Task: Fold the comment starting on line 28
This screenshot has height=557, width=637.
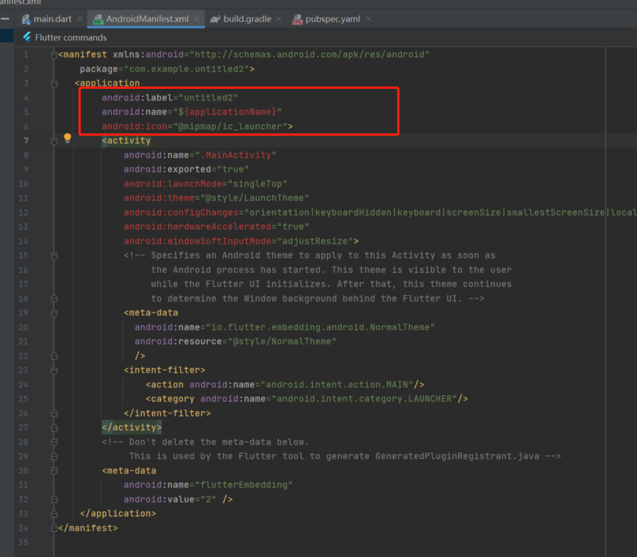Action: coord(54,442)
